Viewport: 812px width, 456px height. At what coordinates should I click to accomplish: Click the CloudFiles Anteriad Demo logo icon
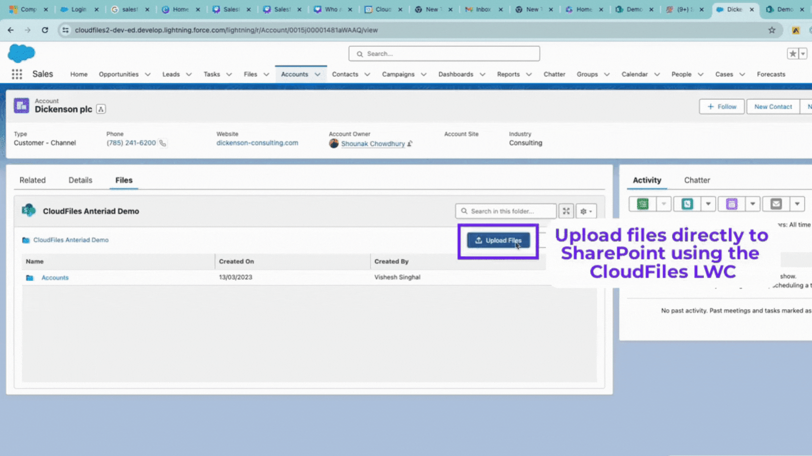coord(28,210)
